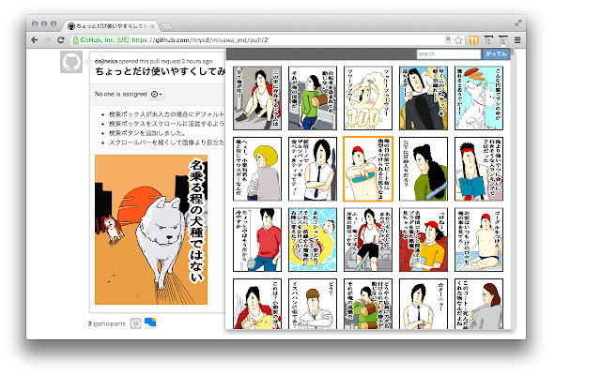Image resolution: width=601 pixels, height=375 pixels.
Task: Open a new tab with the new-tab button
Action: pyautogui.click(x=166, y=26)
